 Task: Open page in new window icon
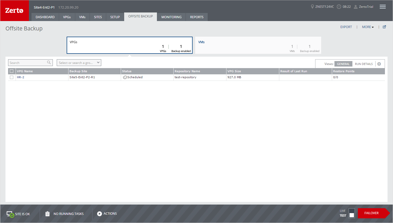(x=384, y=27)
